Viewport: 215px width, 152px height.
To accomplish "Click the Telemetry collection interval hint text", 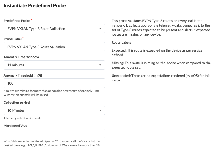I will point(22,118).
